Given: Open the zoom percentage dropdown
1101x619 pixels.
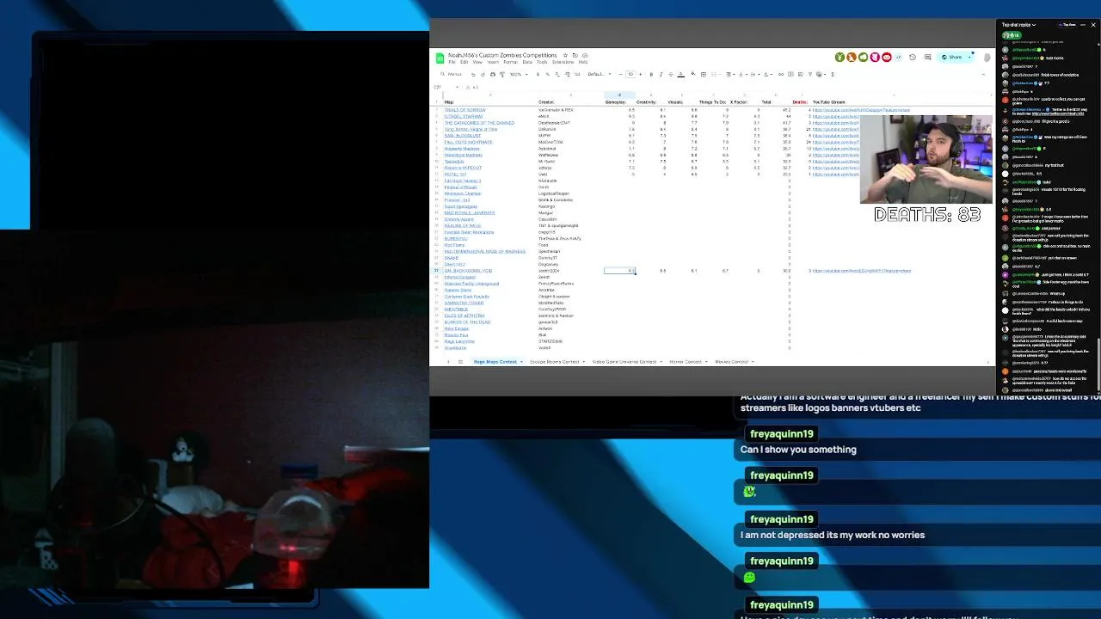Looking at the screenshot, I should [517, 74].
